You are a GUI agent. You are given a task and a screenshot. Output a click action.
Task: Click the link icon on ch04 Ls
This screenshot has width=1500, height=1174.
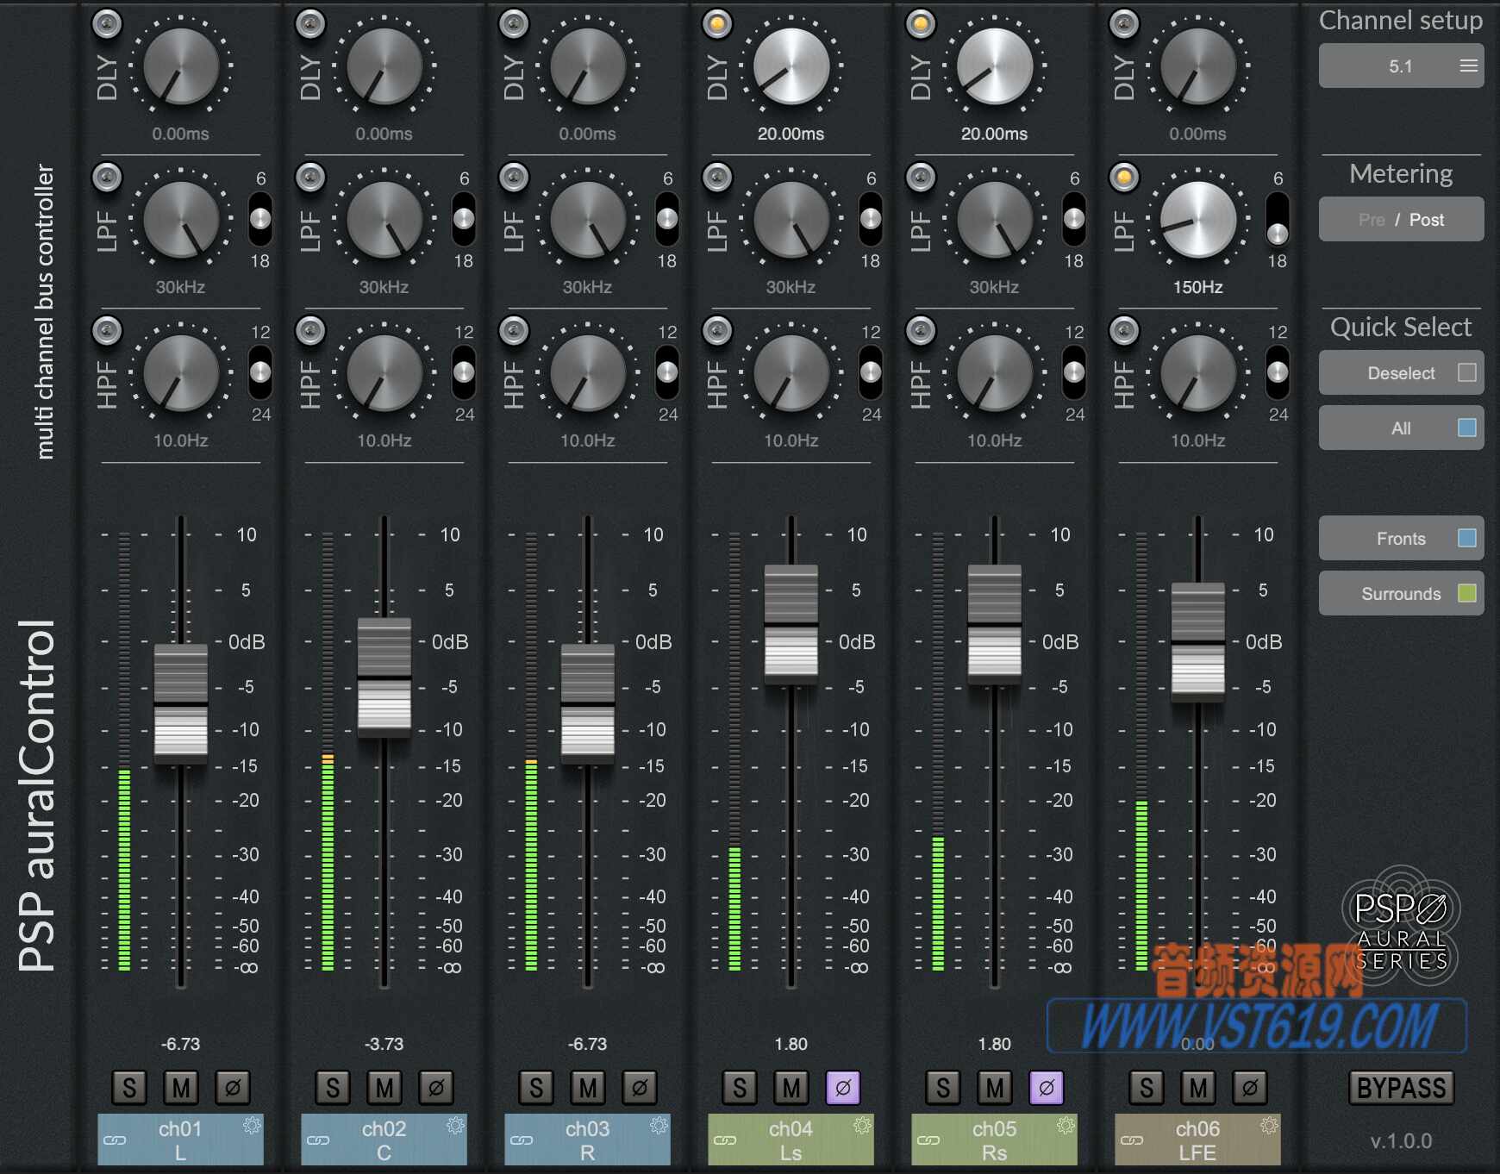[725, 1140]
